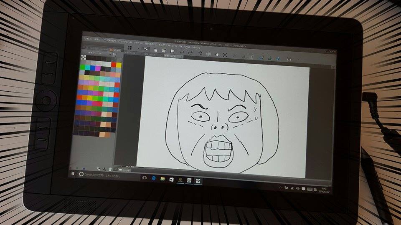
Task: Delete swatch with the trash icon in palette
Action: click(110, 170)
